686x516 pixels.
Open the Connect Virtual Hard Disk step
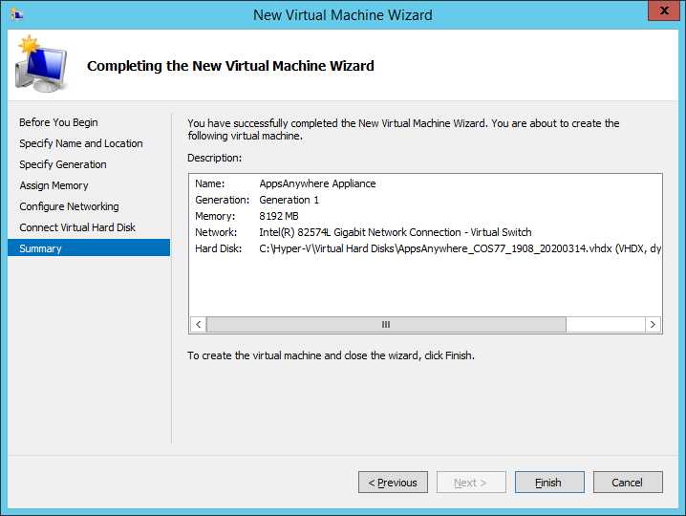pos(77,227)
